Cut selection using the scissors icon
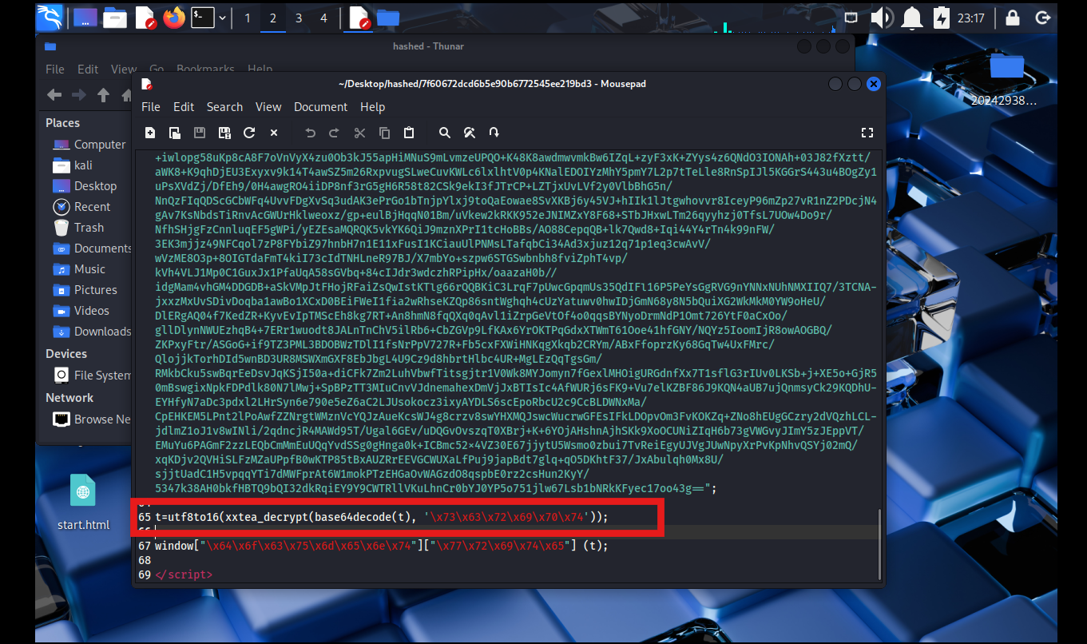The width and height of the screenshot is (1087, 644). click(x=359, y=133)
